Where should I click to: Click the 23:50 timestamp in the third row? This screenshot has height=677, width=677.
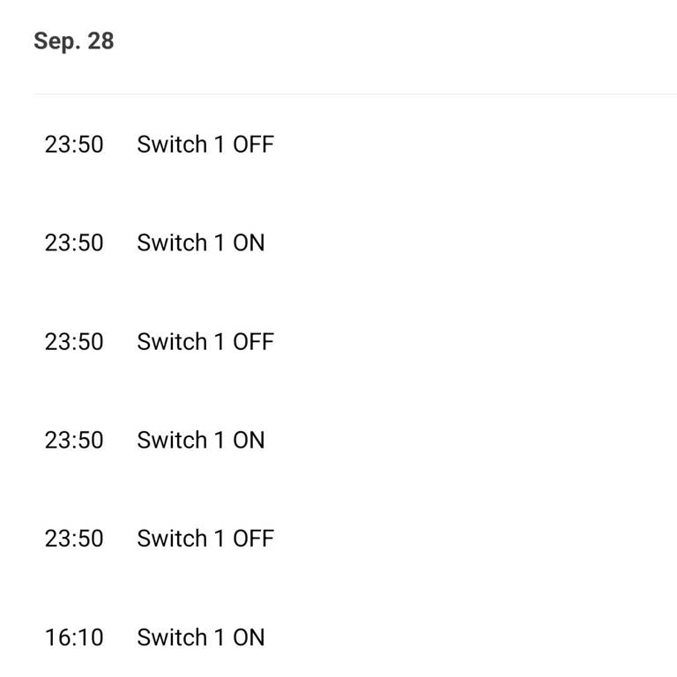click(x=74, y=342)
